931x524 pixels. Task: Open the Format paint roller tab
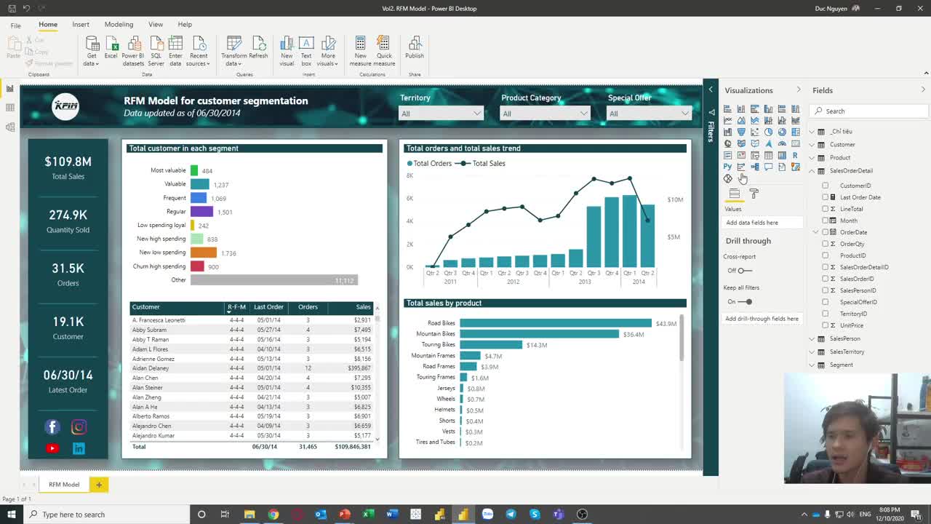coord(754,194)
